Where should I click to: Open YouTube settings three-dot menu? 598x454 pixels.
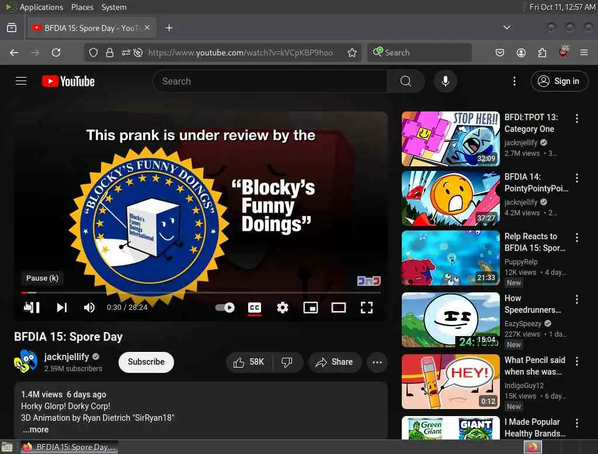514,81
